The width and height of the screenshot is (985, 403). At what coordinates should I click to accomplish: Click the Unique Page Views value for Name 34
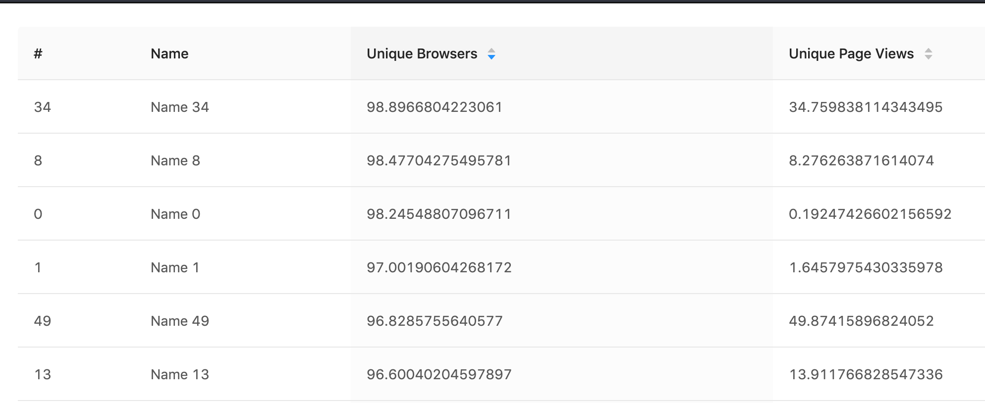click(866, 107)
